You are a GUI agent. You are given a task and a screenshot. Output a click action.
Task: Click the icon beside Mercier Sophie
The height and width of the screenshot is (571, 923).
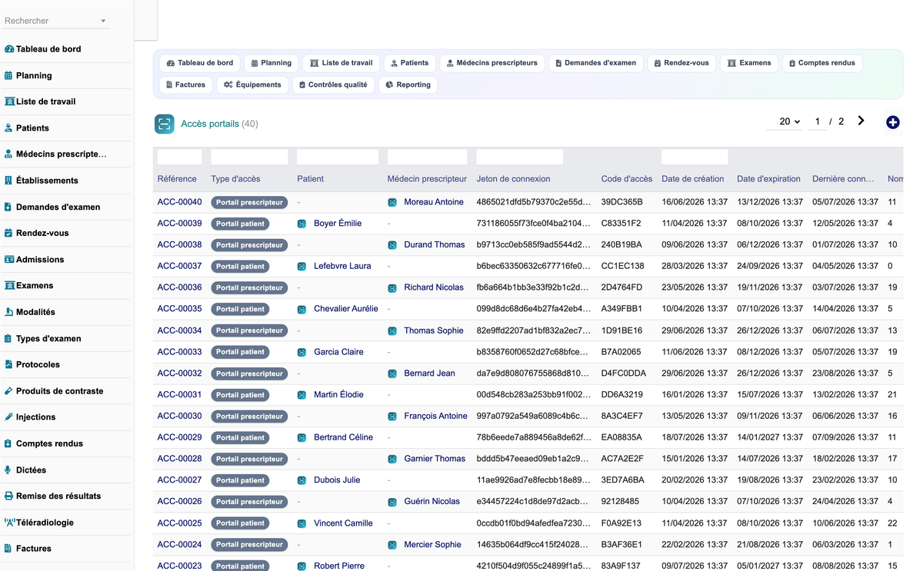392,545
